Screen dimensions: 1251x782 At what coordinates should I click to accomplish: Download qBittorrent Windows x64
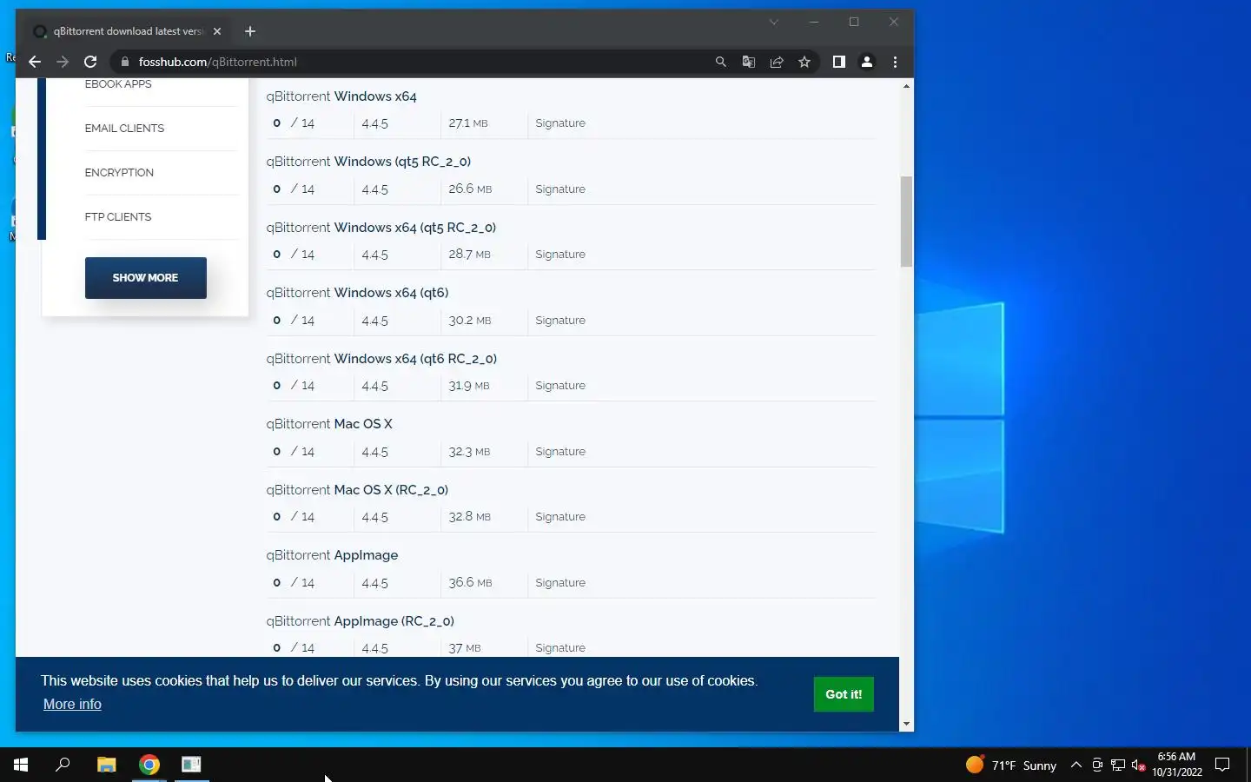341,96
